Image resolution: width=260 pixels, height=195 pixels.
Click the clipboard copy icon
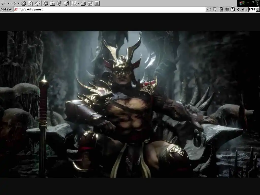[233, 9]
